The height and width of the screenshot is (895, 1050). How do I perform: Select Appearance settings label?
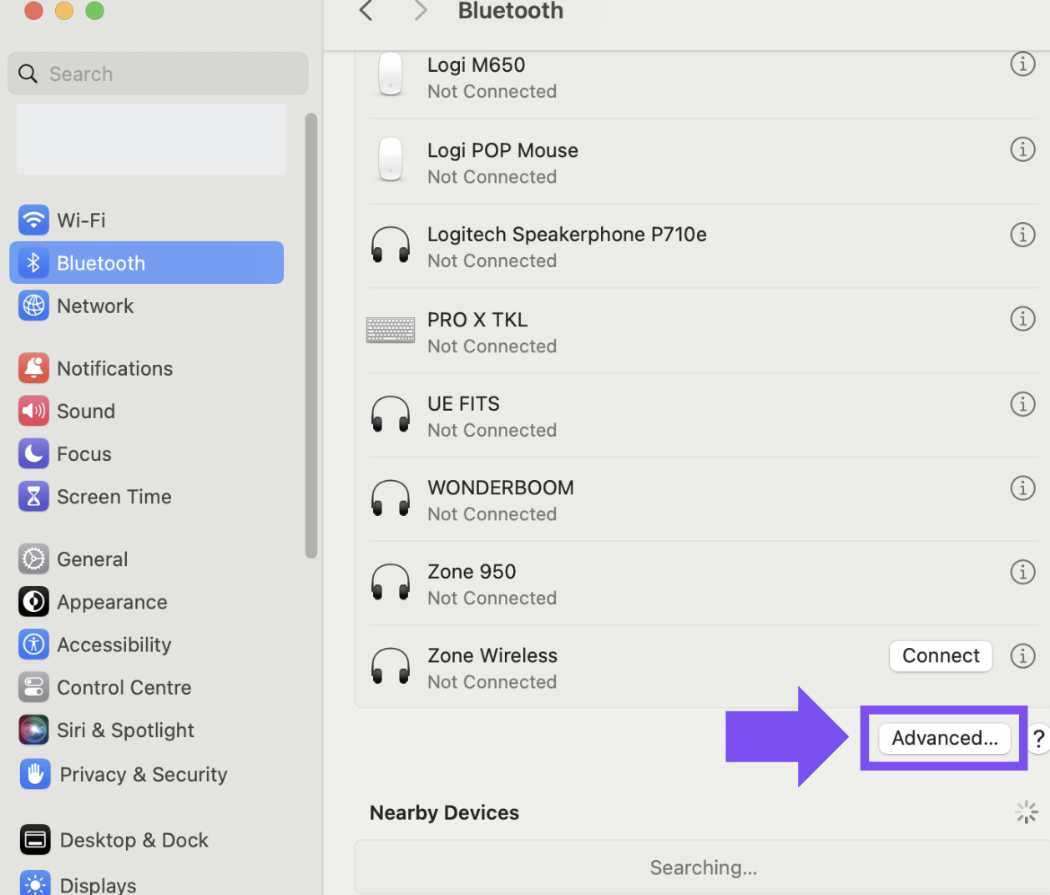click(112, 602)
